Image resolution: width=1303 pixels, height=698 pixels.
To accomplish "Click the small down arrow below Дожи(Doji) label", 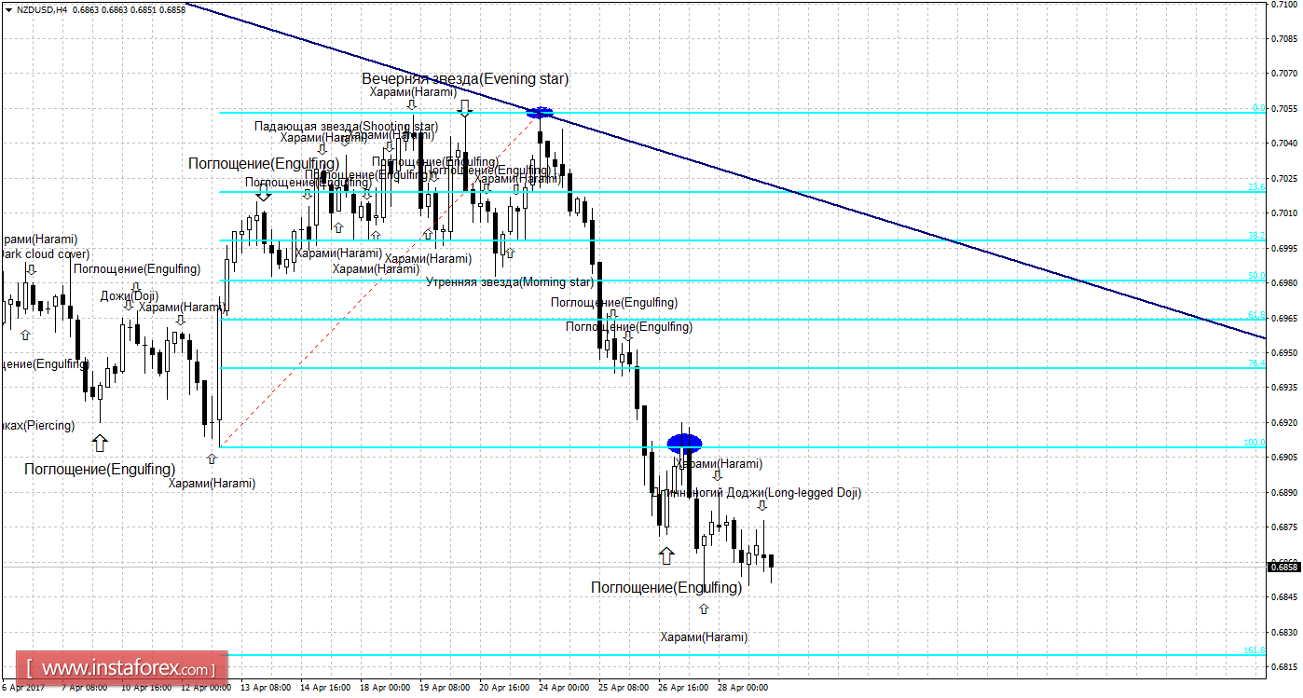I will point(129,305).
